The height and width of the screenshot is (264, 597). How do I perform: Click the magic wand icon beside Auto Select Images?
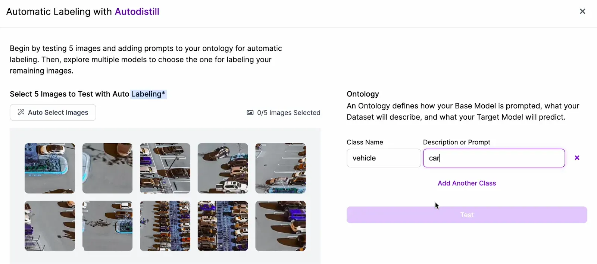21,112
